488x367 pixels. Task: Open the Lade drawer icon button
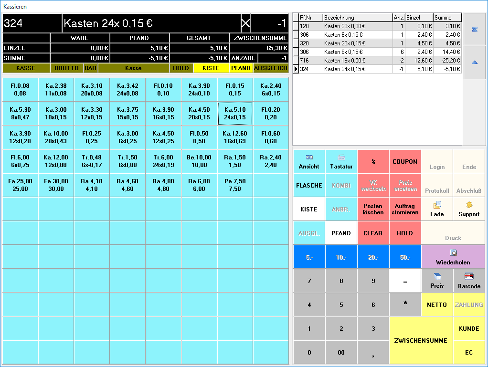tap(437, 209)
